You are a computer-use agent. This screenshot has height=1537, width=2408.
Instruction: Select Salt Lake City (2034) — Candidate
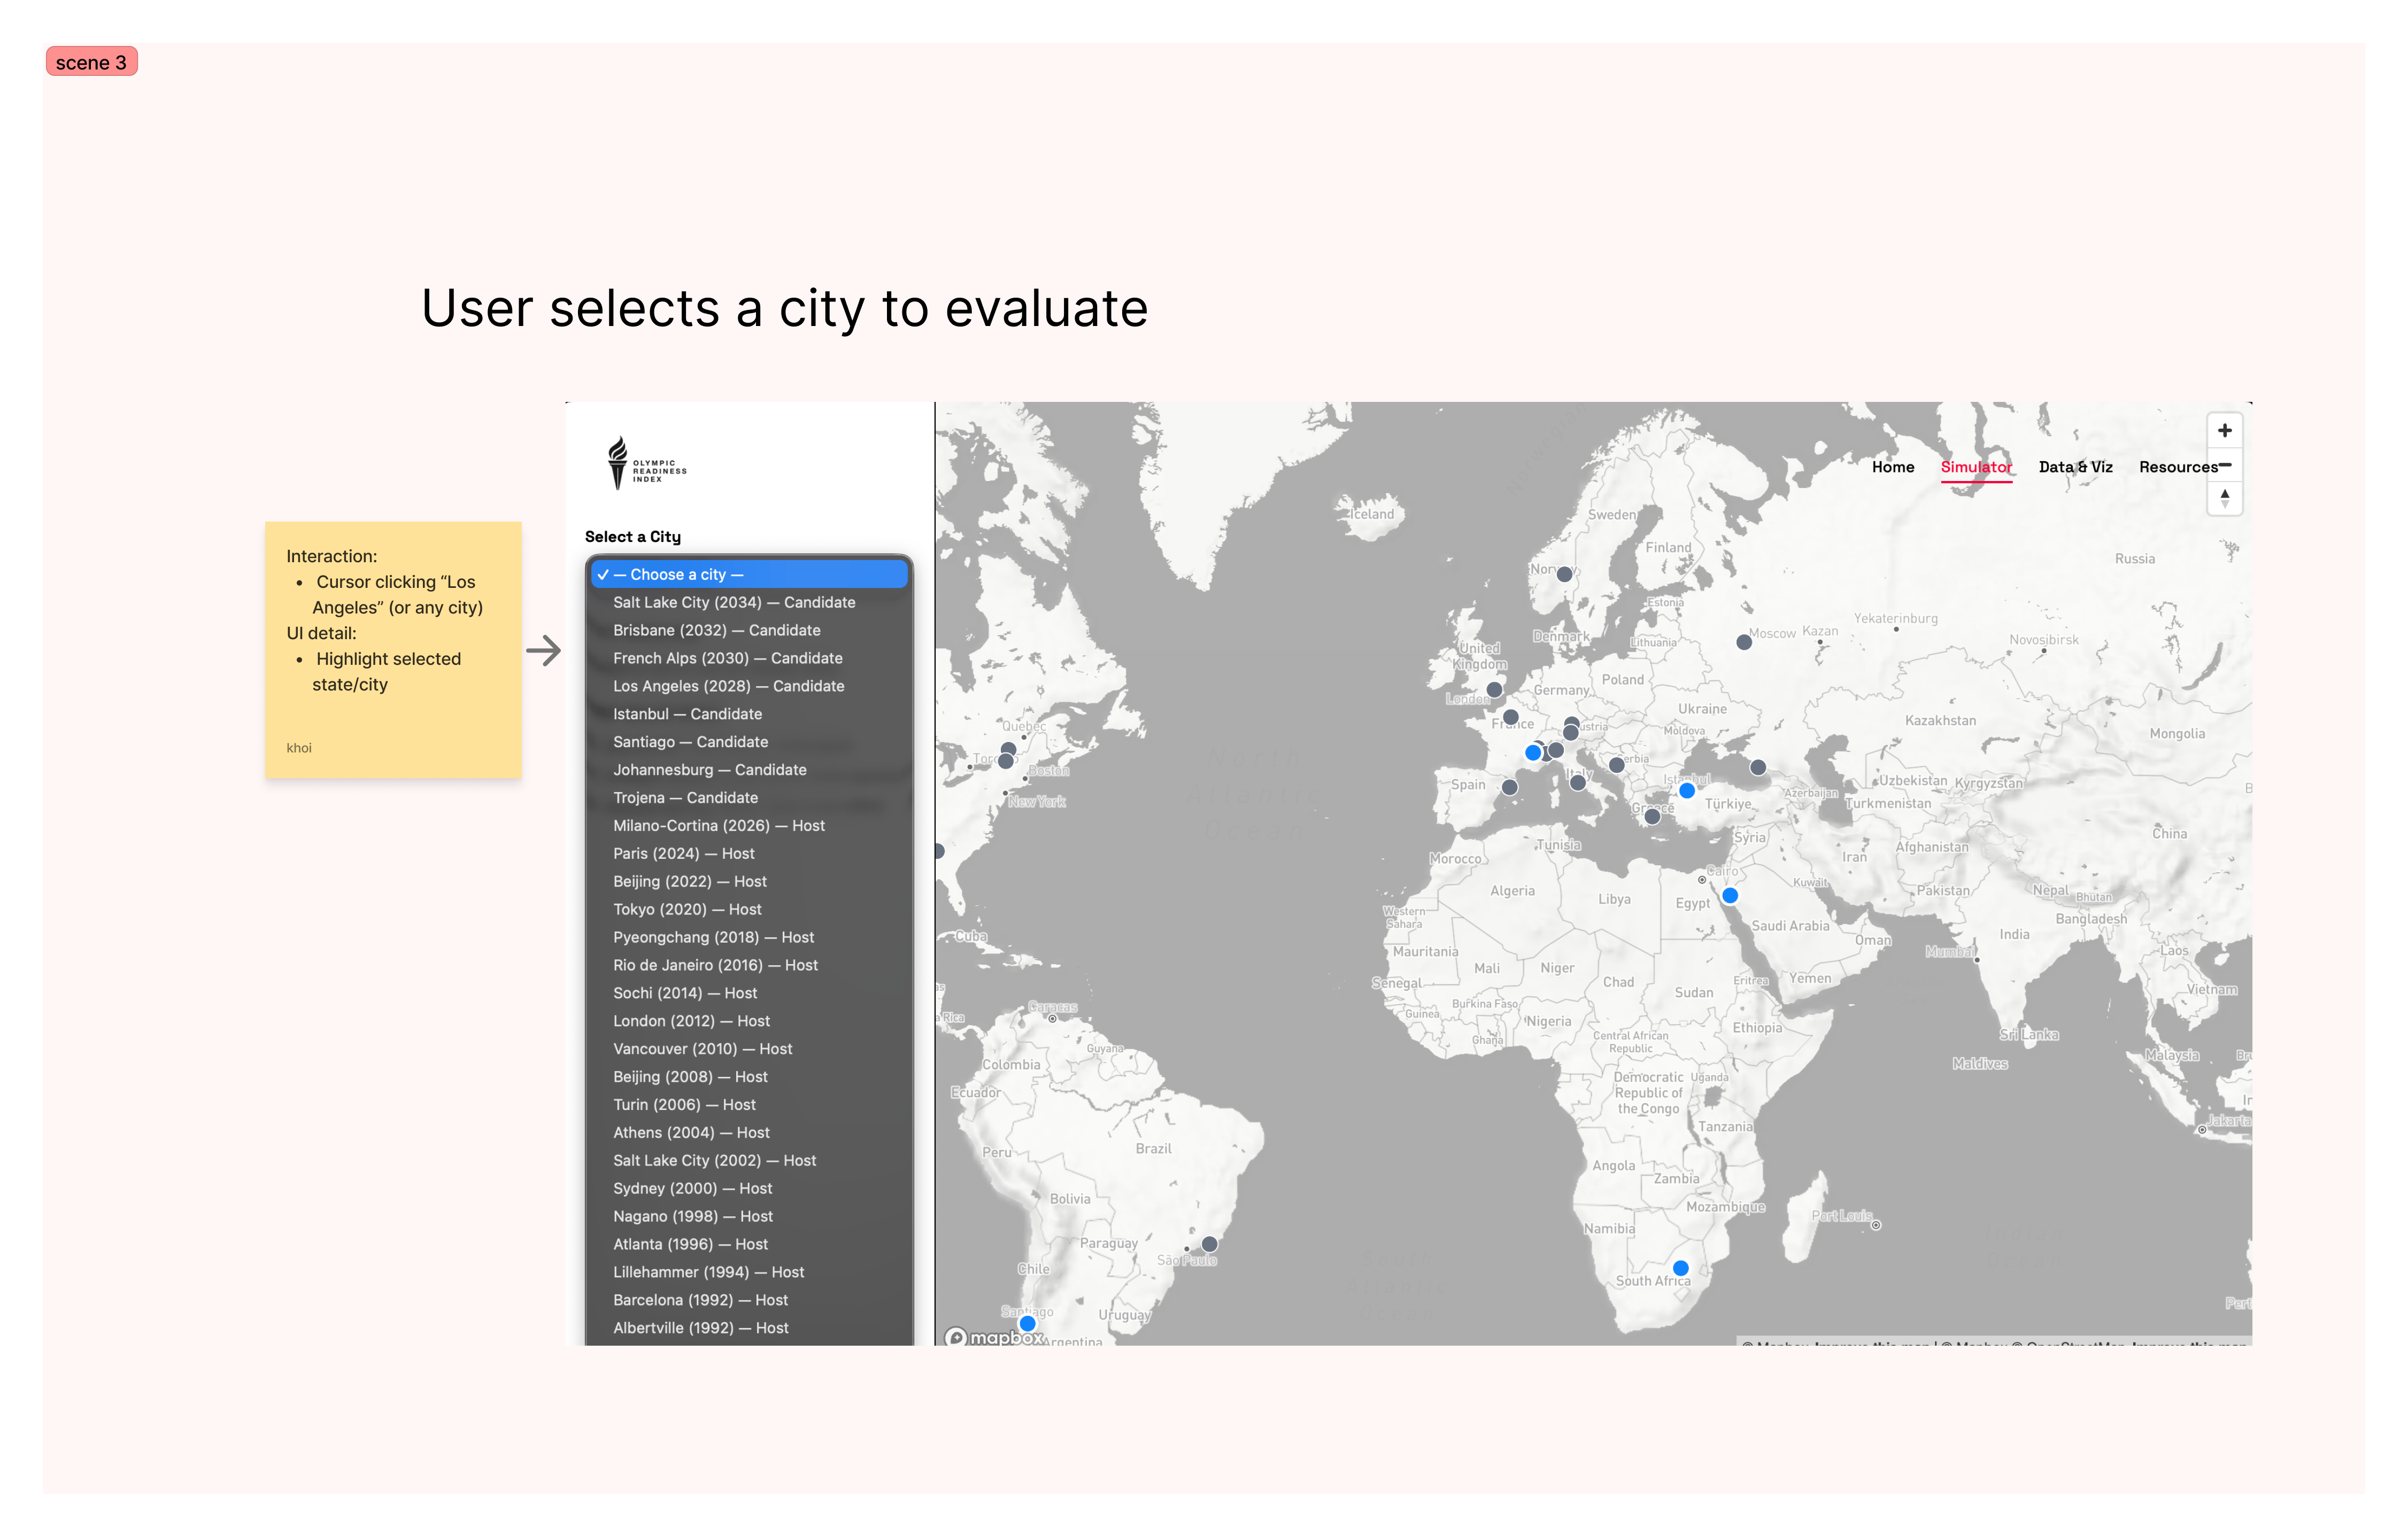(749, 603)
